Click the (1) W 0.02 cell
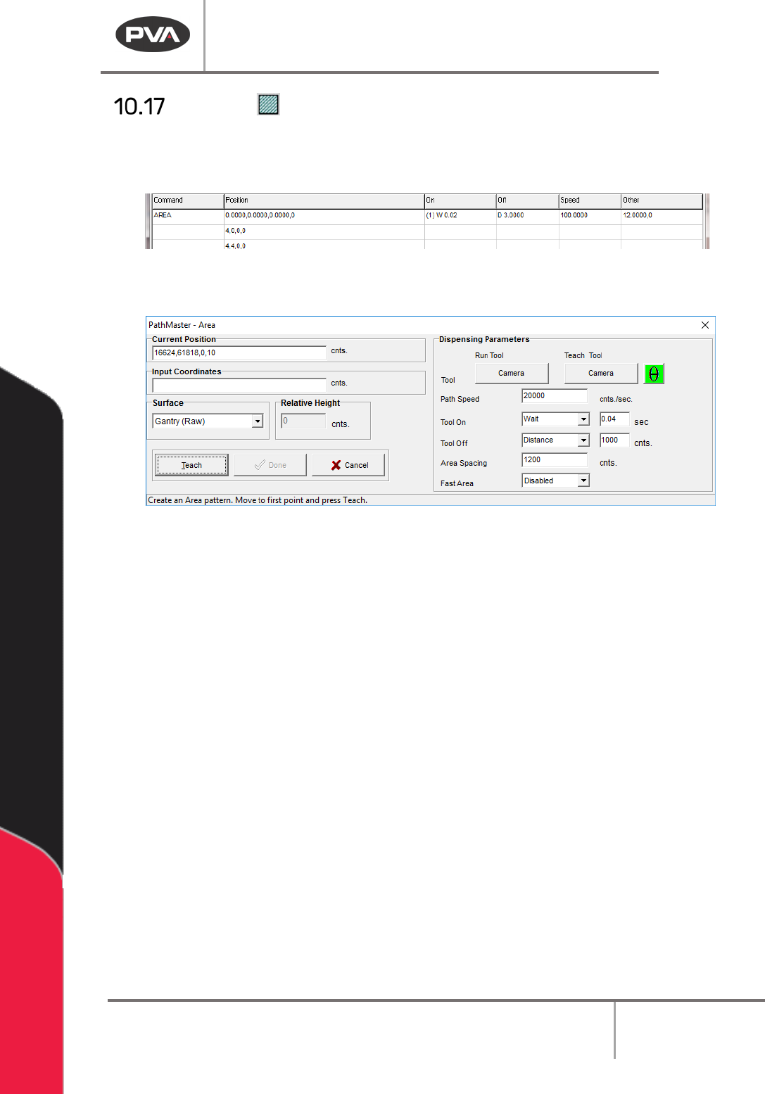765x1094 pixels. click(x=460, y=216)
